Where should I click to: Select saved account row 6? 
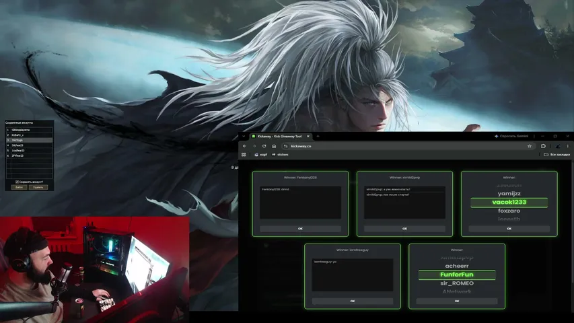(30, 155)
